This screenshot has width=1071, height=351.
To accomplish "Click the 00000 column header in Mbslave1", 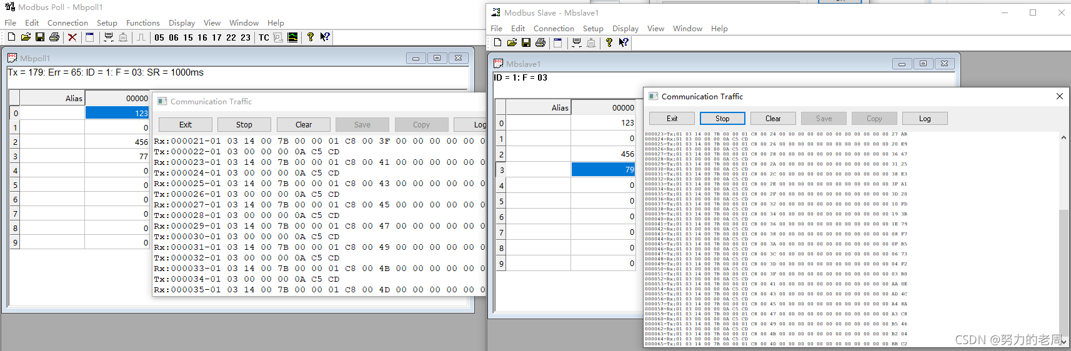I will (603, 107).
